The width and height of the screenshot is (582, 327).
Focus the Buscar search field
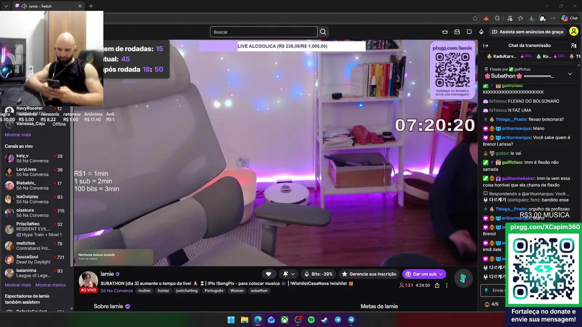pos(264,32)
